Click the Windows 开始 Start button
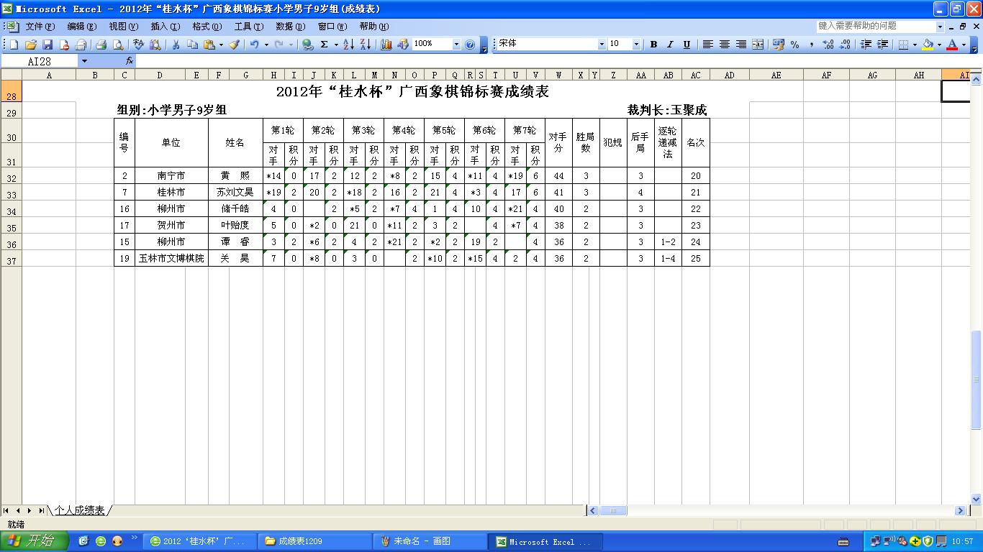Viewport: 983px width, 552px height. click(35, 541)
